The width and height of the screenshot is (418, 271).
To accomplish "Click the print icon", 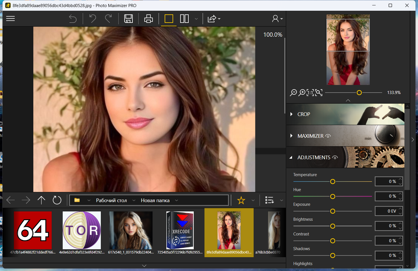I will pyautogui.click(x=148, y=19).
